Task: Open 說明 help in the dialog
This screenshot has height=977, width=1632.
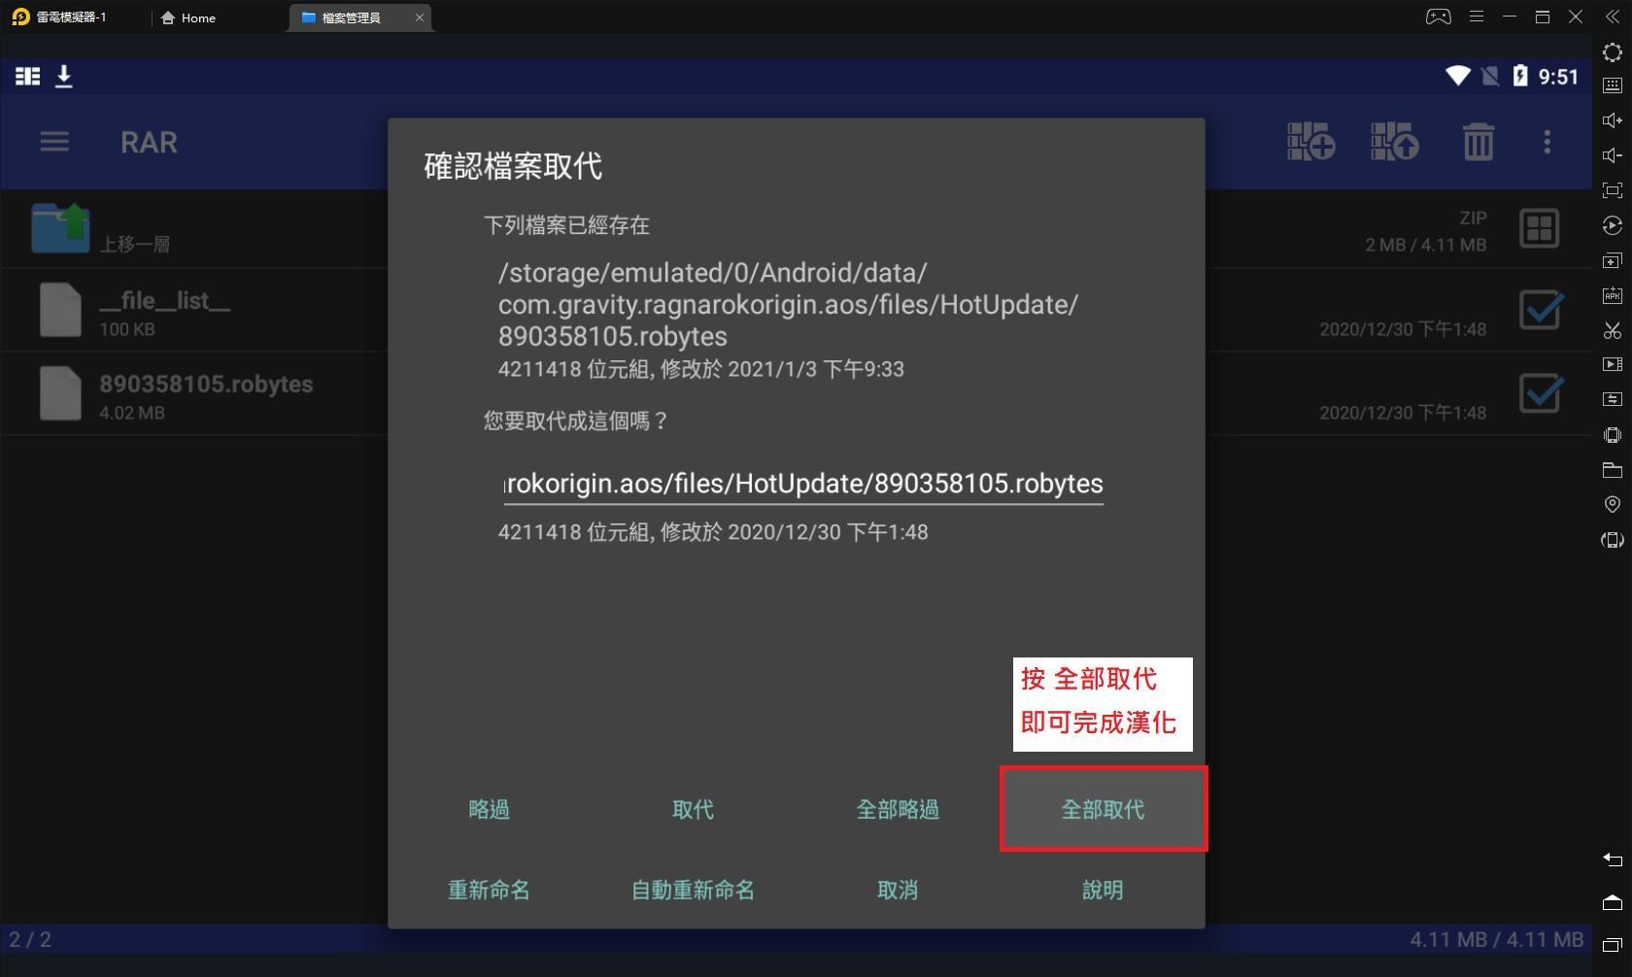Action: click(x=1103, y=890)
